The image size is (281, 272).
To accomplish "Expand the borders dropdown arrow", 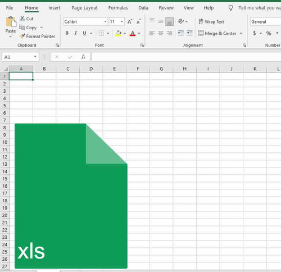I will coord(108,33).
